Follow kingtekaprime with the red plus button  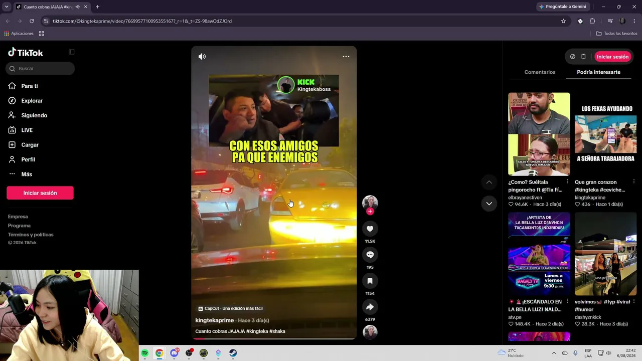pos(370,212)
